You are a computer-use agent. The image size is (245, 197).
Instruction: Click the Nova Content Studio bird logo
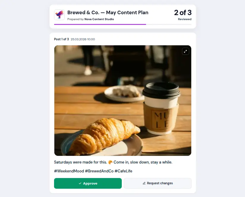click(x=59, y=15)
